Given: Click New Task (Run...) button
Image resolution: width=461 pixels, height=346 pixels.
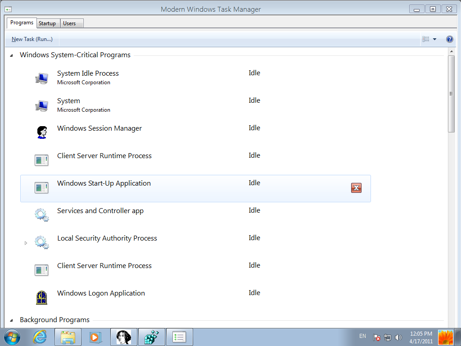Looking at the screenshot, I should (32, 39).
